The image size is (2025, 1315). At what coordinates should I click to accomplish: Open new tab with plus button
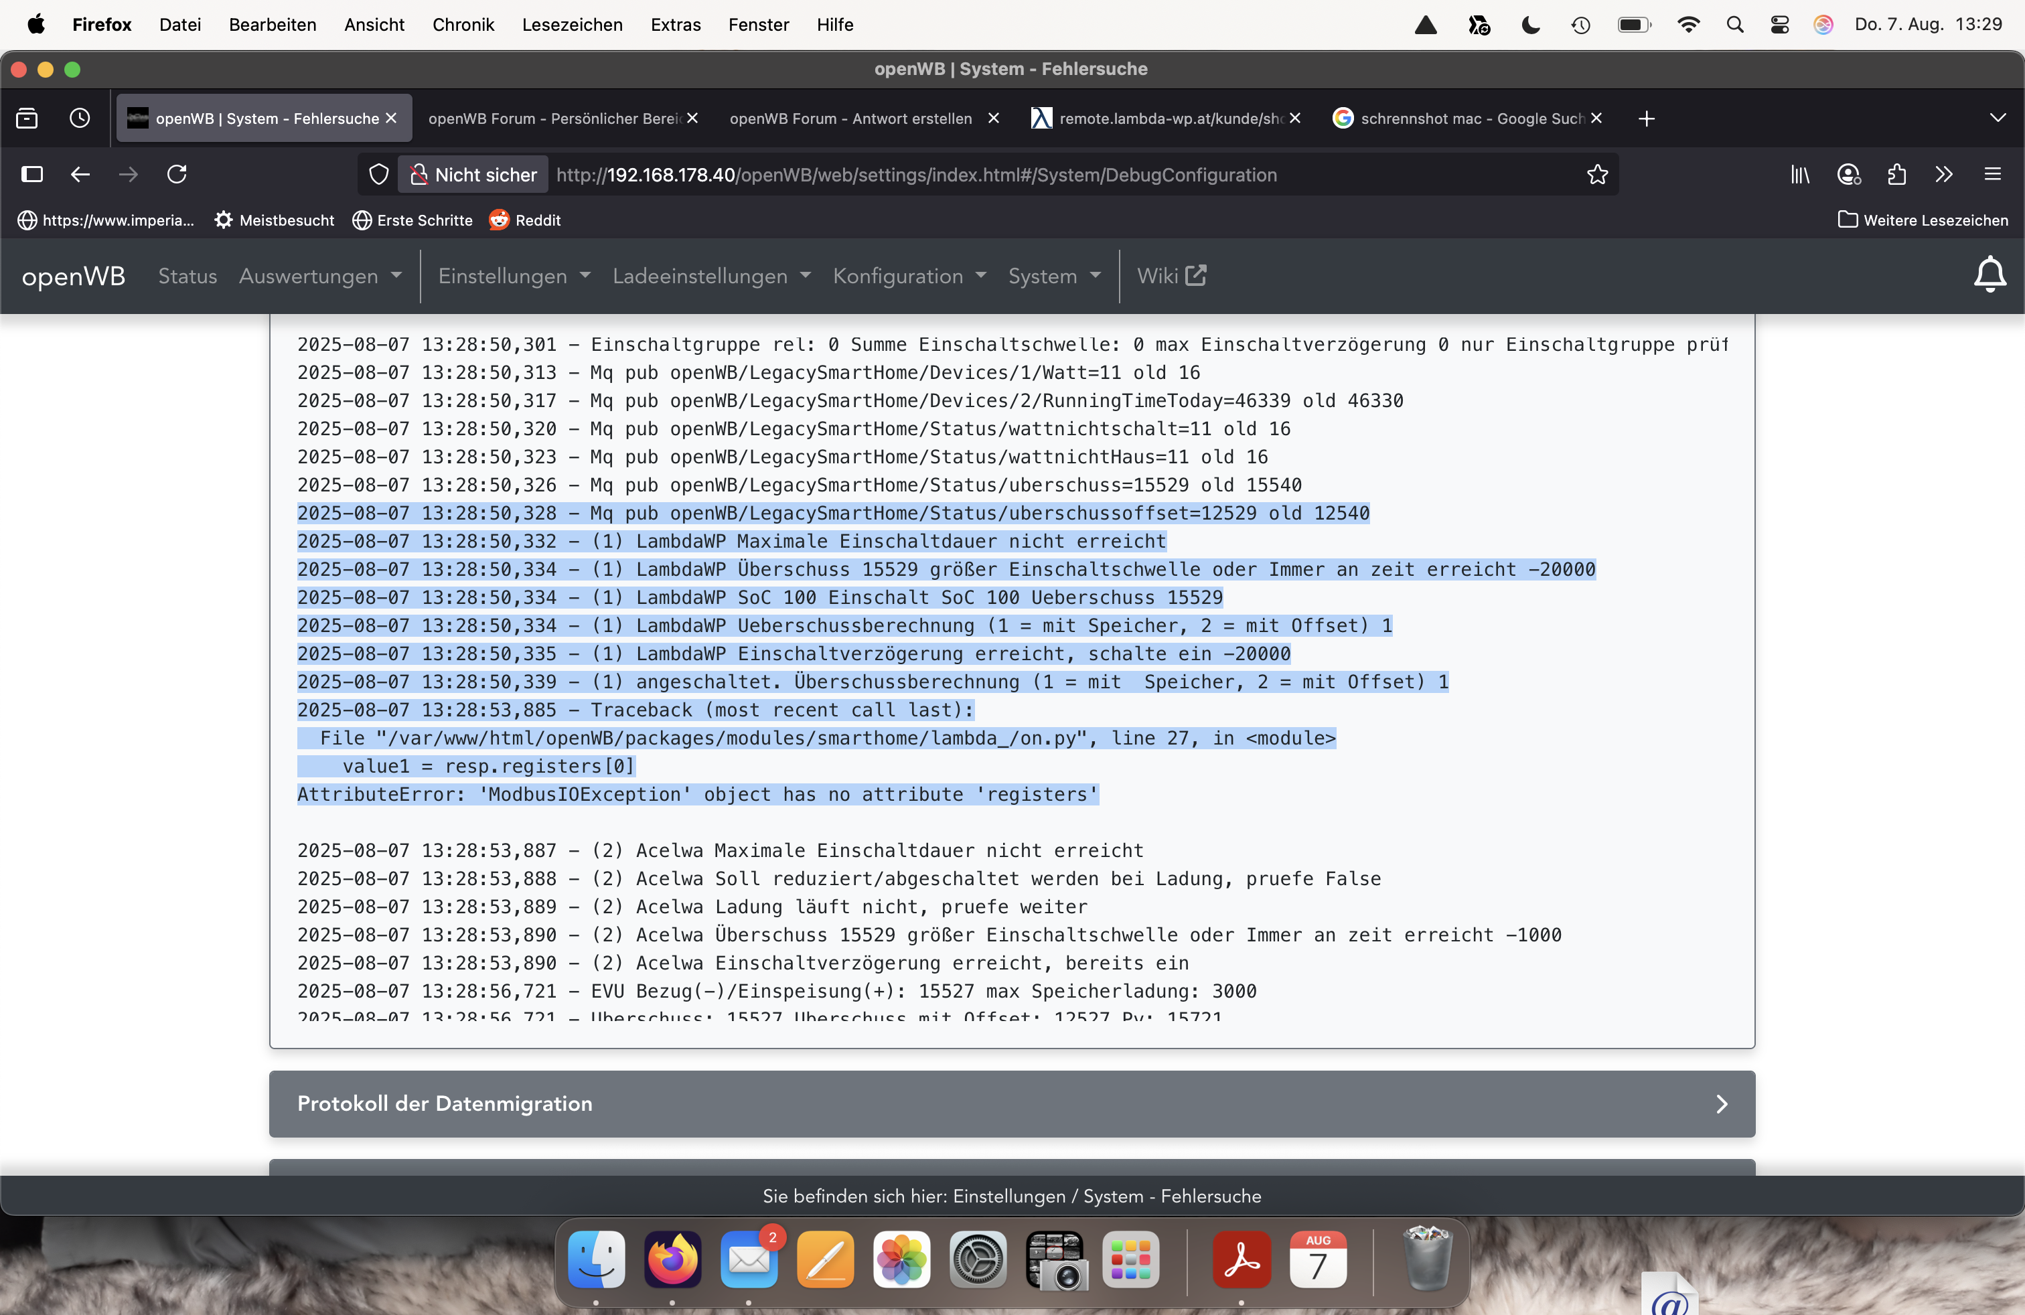[x=1645, y=119]
